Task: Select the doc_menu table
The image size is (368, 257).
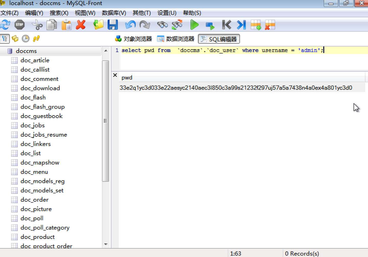Action: click(x=34, y=172)
